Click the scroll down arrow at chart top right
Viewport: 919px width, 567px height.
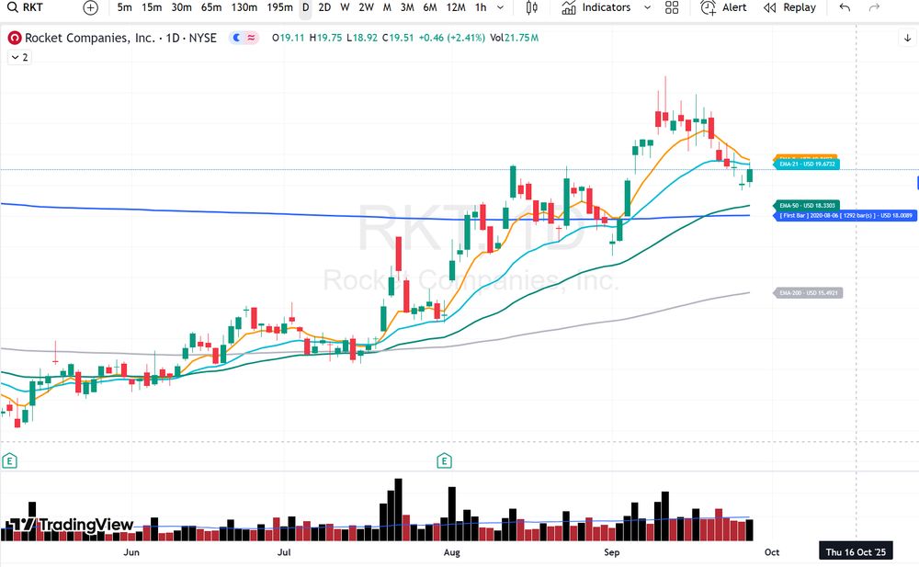tap(907, 38)
